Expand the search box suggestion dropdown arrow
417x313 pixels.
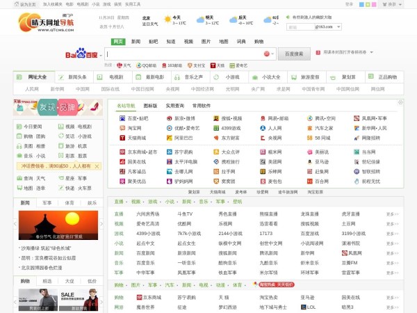(x=272, y=54)
